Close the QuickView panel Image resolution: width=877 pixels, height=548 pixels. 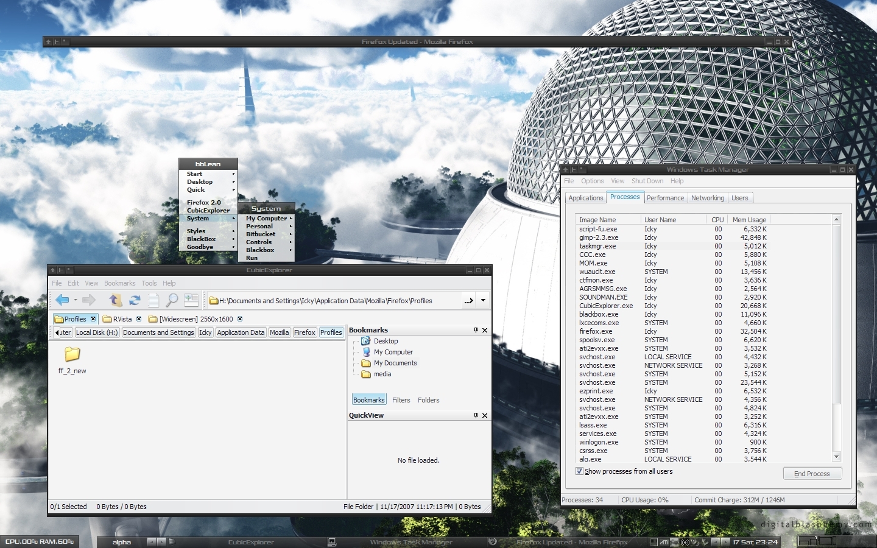[485, 415]
